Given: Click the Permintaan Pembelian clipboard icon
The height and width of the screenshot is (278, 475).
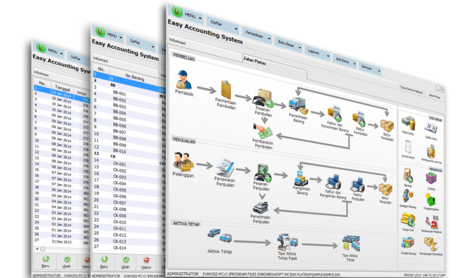Looking at the screenshot, I should [x=226, y=90].
